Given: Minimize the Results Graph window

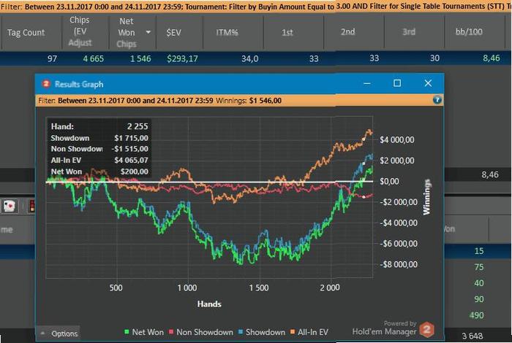Looking at the screenshot, I should pyautogui.click(x=367, y=83).
